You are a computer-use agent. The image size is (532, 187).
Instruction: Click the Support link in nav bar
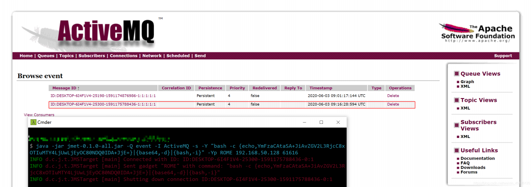(x=503, y=56)
